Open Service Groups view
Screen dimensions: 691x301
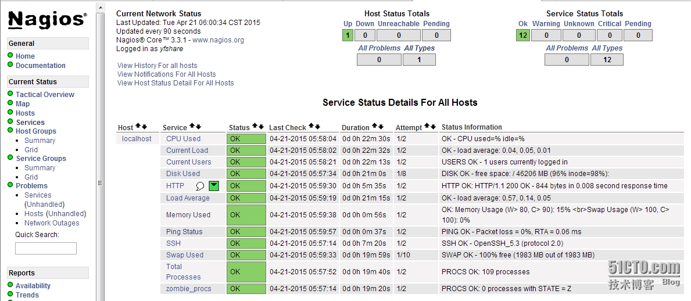pos(41,159)
